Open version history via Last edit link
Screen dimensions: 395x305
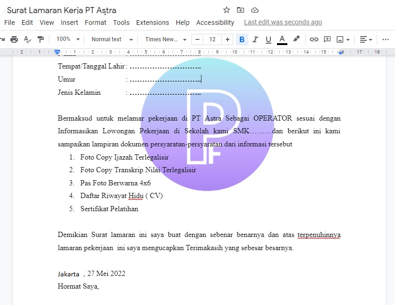(x=283, y=23)
